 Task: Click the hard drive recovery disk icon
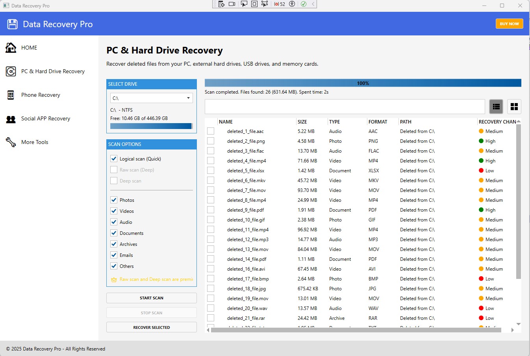point(11,71)
